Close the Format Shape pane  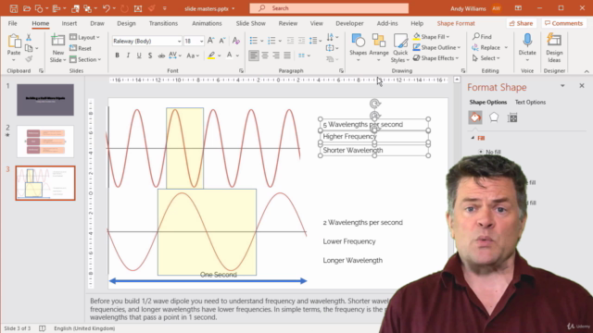(x=582, y=86)
